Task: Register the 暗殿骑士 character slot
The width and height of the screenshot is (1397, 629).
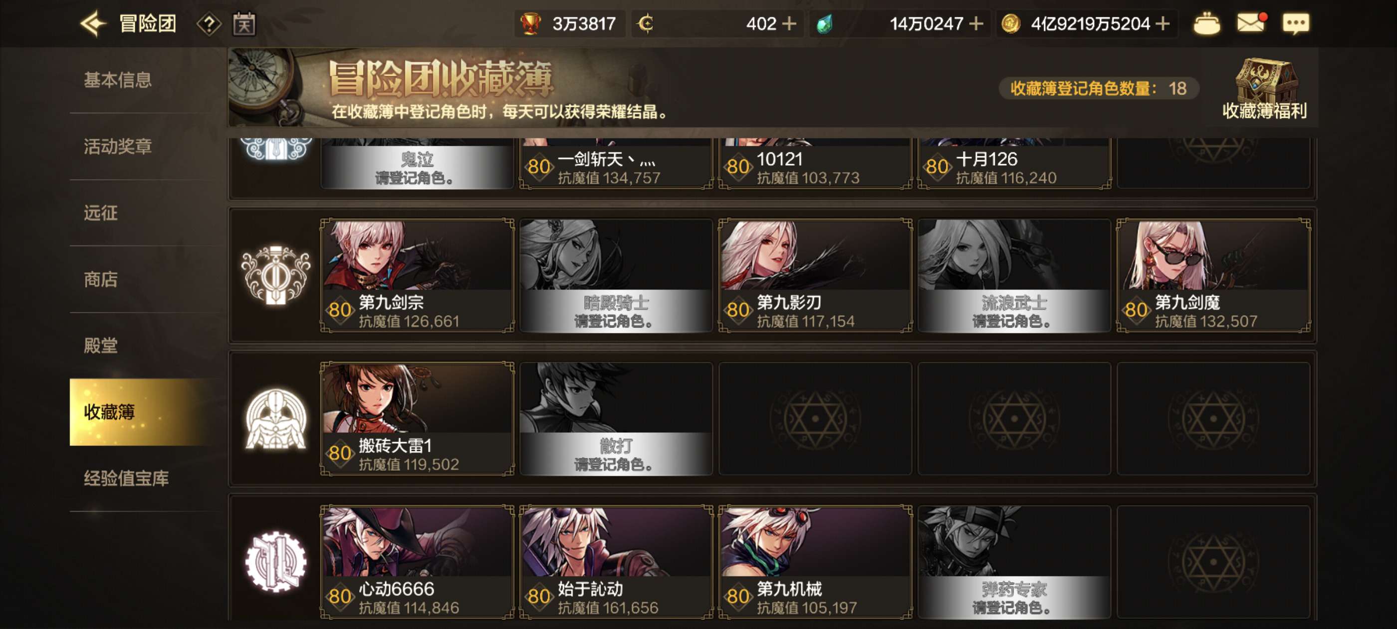Action: coord(616,275)
